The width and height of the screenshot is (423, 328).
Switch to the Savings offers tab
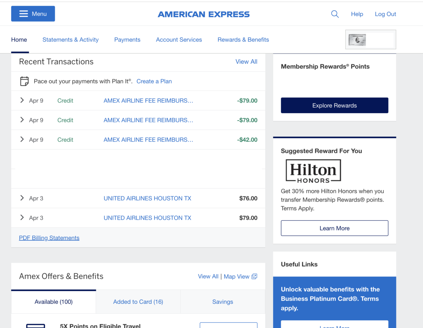tap(223, 302)
